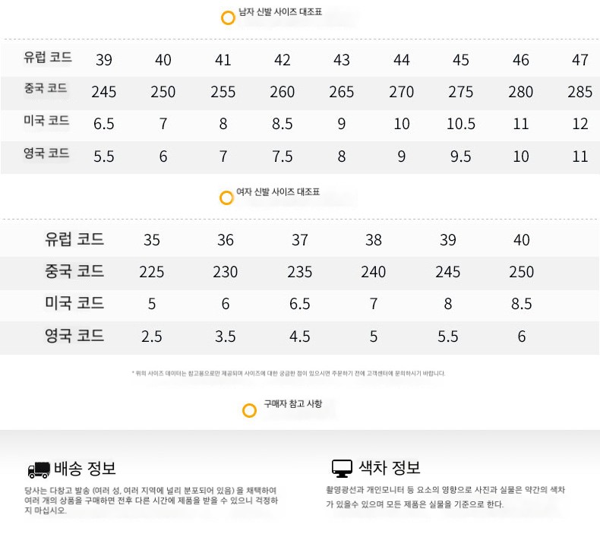The image size is (600, 553).
Task: Select the 배송 정보 heading
Action: [x=85, y=469]
